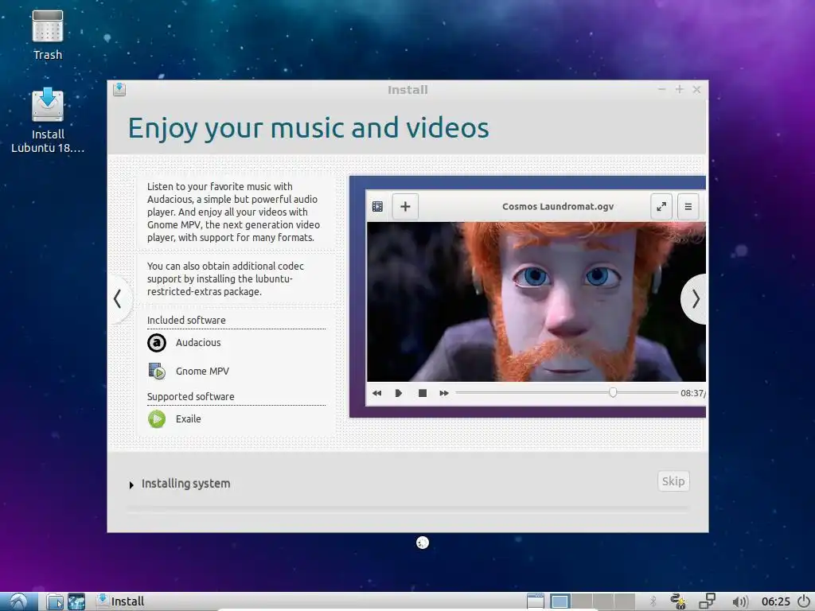Minimize the Install window

tap(661, 89)
